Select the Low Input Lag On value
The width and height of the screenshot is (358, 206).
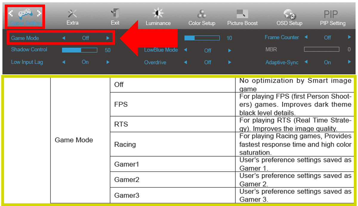pos(85,62)
